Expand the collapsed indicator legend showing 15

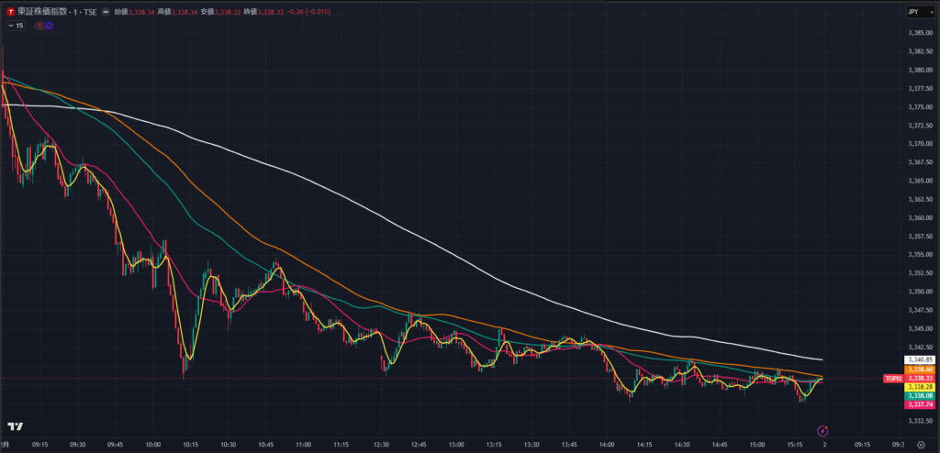[x=15, y=26]
